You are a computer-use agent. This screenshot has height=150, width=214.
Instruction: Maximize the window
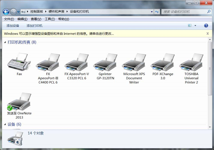pyautogui.click(x=196, y=3)
